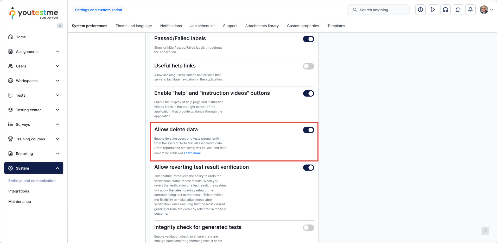This screenshot has height=243, width=497.
Task: Open the Job scheduler tab
Action: [202, 26]
